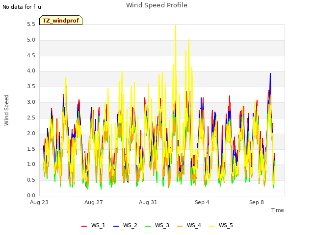This screenshot has width=314, height=235.
Task: Click the 3.0 y-axis tick label
Action: pos(31,102)
